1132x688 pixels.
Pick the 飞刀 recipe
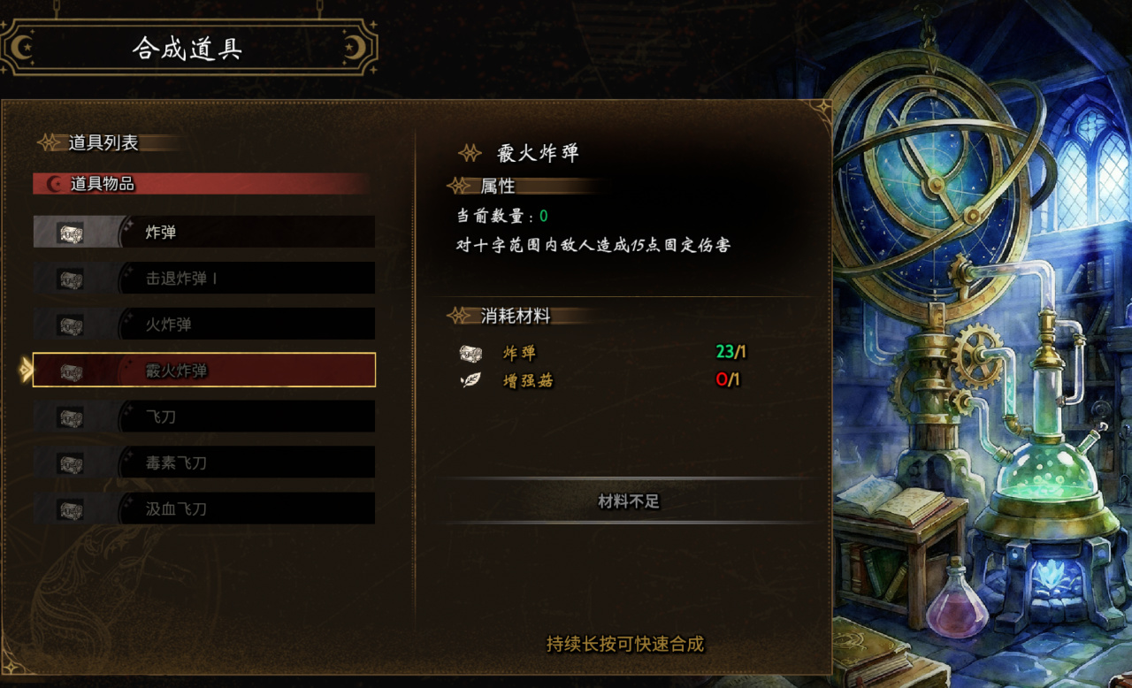point(204,416)
